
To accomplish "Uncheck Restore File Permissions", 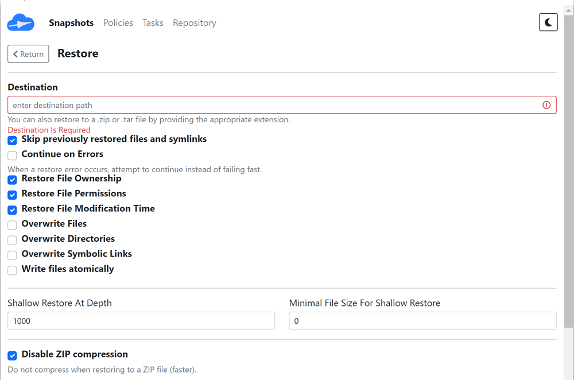I will (x=12, y=195).
